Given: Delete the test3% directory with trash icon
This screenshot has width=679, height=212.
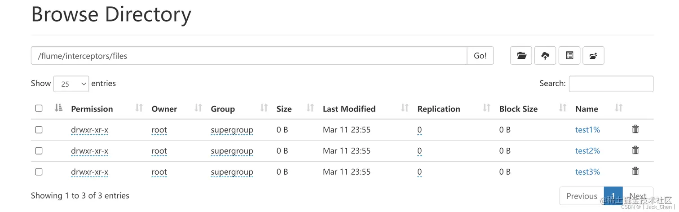Looking at the screenshot, I should (635, 172).
